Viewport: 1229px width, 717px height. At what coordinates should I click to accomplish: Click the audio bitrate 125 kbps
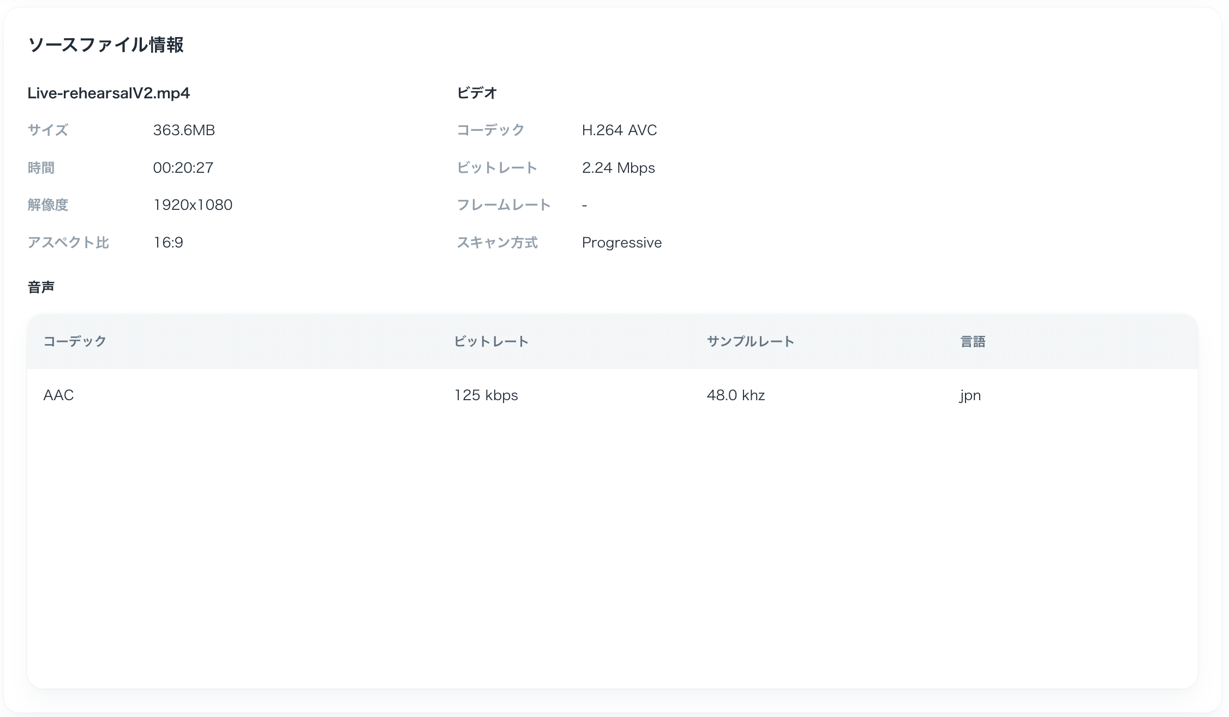[485, 395]
